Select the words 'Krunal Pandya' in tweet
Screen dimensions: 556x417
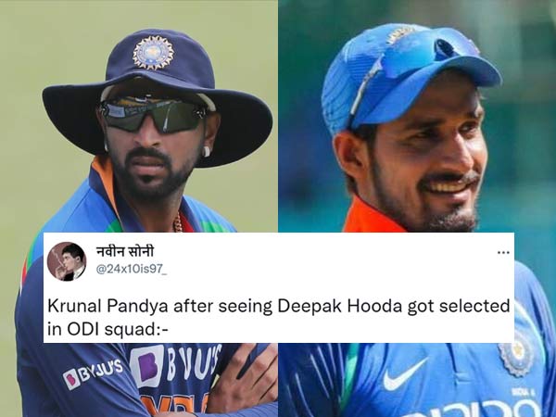tap(107, 307)
